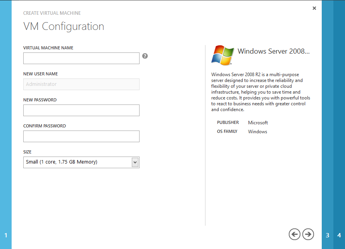The width and height of the screenshot is (345, 249).
Task: Click the help icon beside Virtual Machine Name
Action: pyautogui.click(x=145, y=56)
